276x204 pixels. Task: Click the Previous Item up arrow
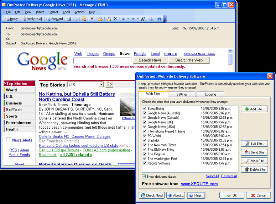(123, 19)
